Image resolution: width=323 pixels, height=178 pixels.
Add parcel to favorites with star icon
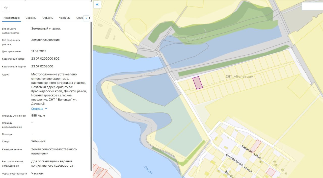[6, 8]
